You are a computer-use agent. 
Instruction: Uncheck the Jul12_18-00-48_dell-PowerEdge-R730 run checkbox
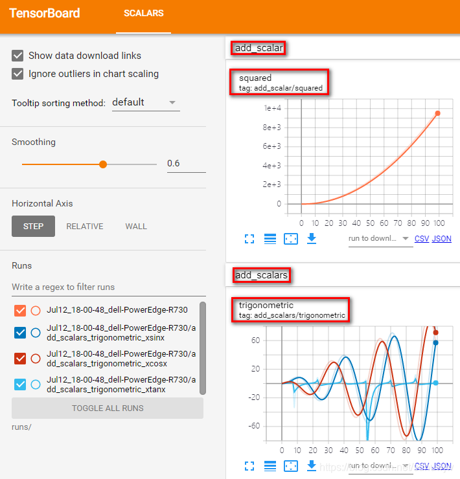[20, 310]
